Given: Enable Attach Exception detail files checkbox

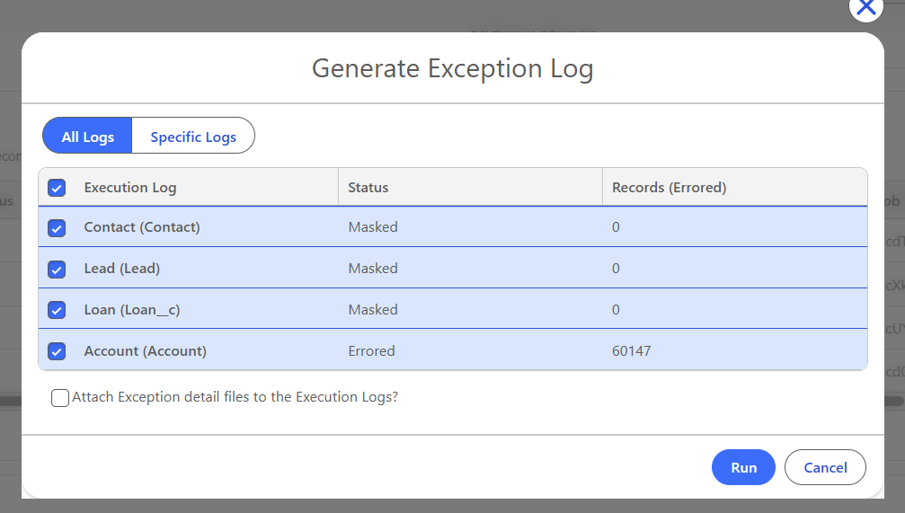Looking at the screenshot, I should [x=60, y=397].
